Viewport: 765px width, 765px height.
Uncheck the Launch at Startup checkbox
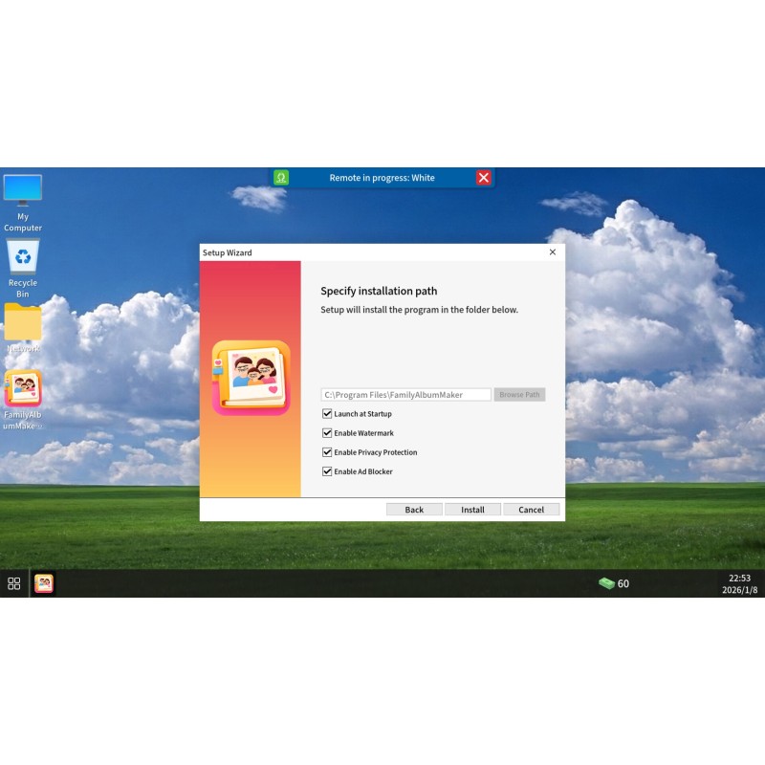[x=327, y=414]
